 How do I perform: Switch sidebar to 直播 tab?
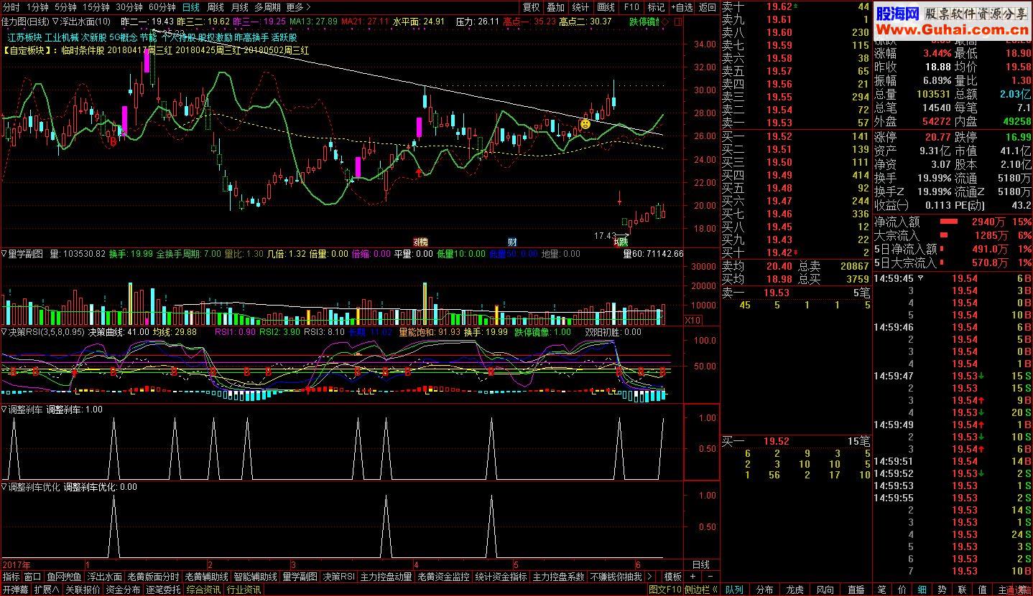point(856,590)
